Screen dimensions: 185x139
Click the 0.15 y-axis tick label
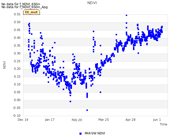click(17, 76)
